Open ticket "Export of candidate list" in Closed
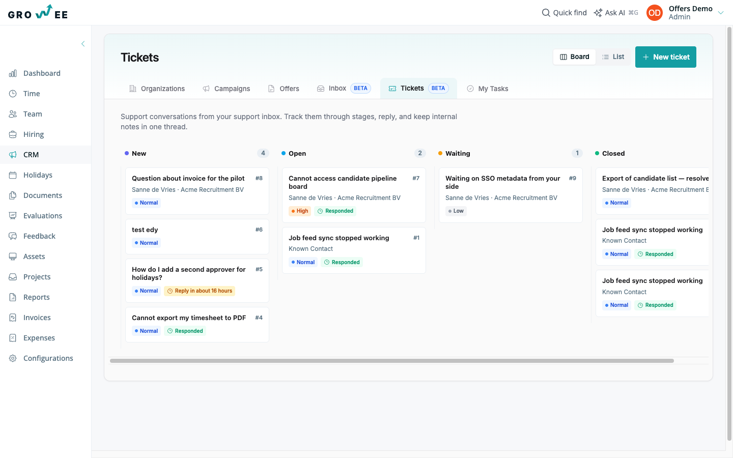Screen dimensions: 733x458 pos(652,191)
